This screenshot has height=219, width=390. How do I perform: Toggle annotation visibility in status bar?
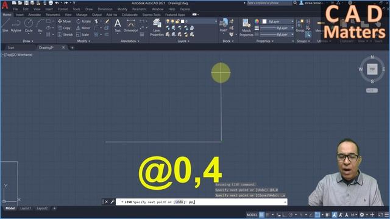[x=335, y=215]
